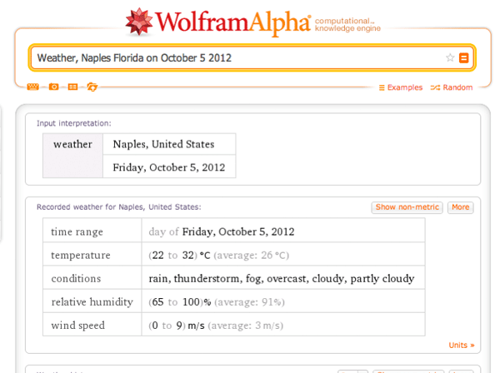Screen dimensions: 500x373
Task: Click 'Input interpretation:' pod heading
Action: tap(74, 123)
